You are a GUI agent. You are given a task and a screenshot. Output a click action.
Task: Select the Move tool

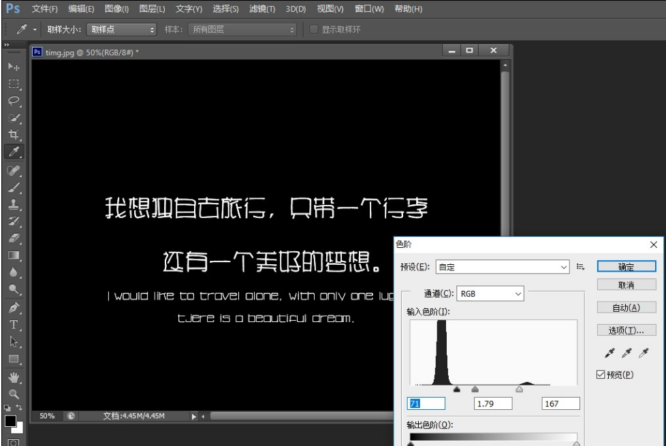[x=14, y=67]
